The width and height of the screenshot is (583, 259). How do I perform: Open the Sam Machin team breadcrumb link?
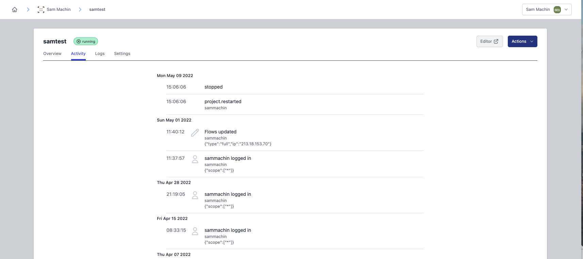coord(59,10)
